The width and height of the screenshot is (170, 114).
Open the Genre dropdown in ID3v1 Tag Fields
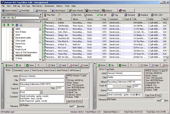pos(128,90)
